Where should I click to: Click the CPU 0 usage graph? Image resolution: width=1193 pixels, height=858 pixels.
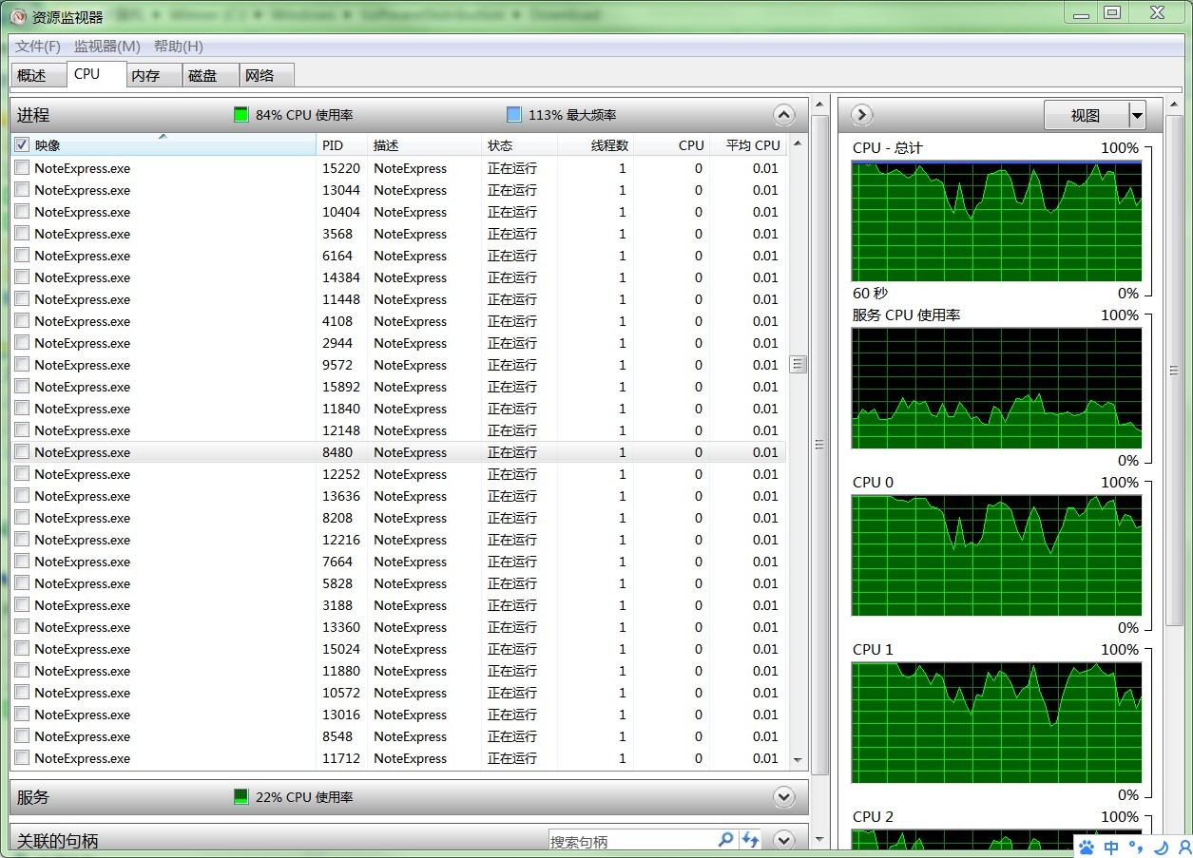(x=996, y=556)
